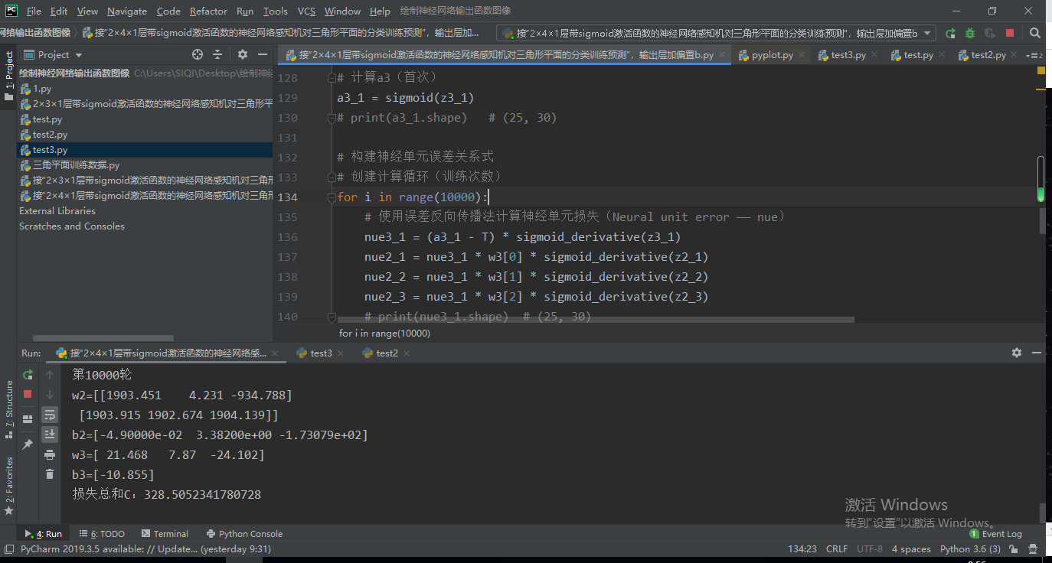
Task: Open the Refactor menu
Action: [x=208, y=11]
